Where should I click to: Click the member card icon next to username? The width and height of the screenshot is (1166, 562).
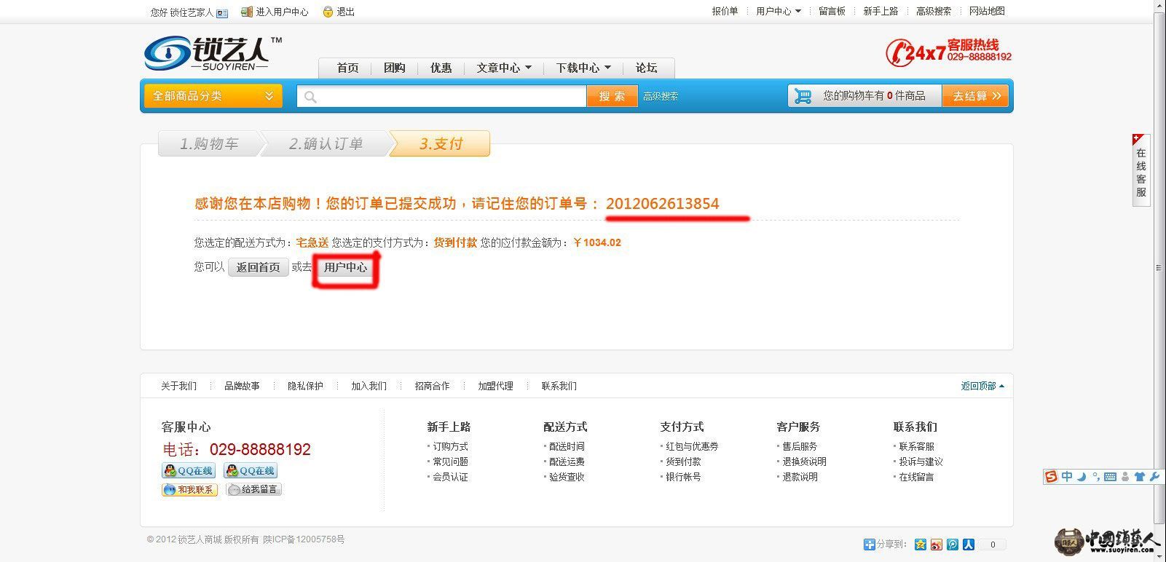[222, 13]
